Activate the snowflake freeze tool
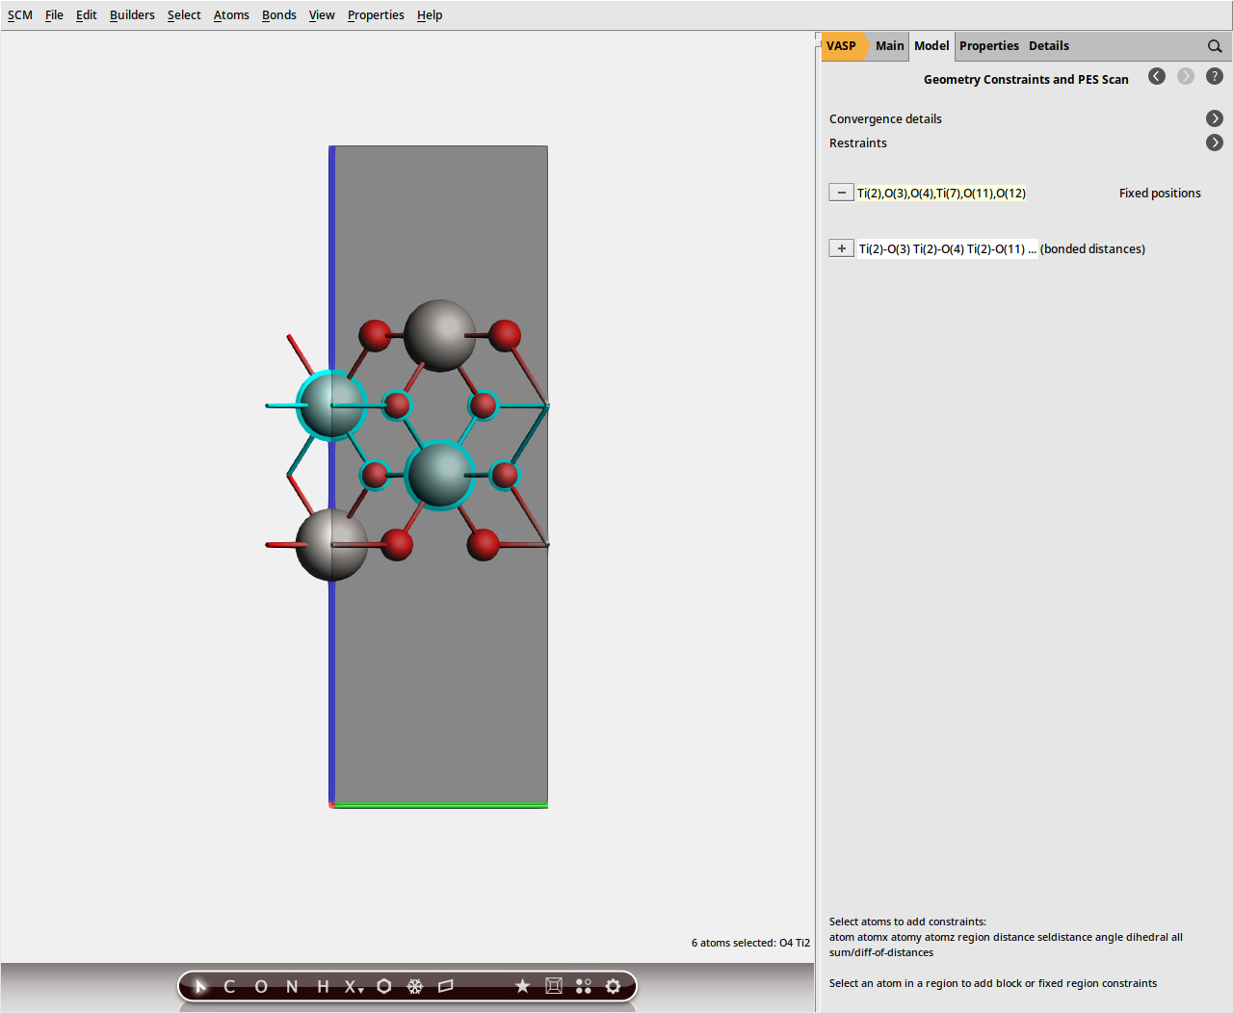Viewport: 1233px width, 1013px height. click(x=414, y=986)
